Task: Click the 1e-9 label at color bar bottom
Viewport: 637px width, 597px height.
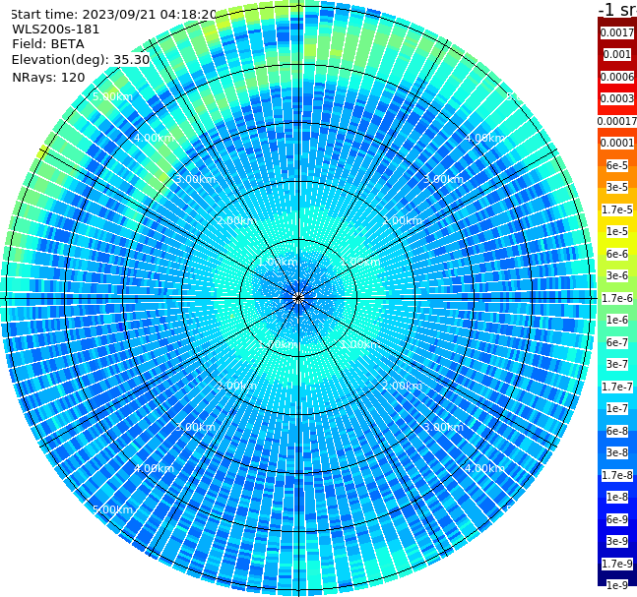Action: pos(617,585)
